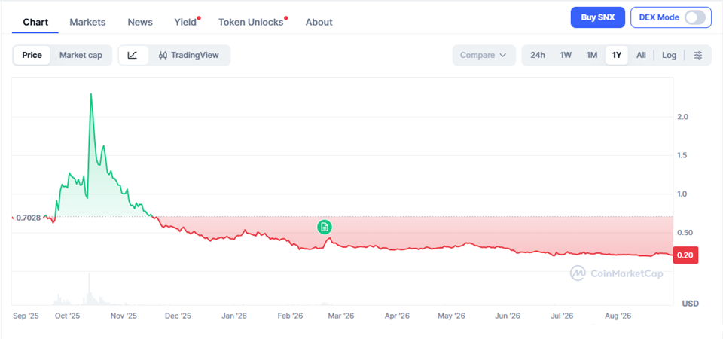Open the chart settings sliders icon
This screenshot has height=339, width=723.
point(698,55)
